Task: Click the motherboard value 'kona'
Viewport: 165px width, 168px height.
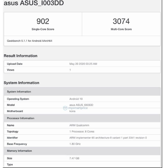Action: click(72, 111)
